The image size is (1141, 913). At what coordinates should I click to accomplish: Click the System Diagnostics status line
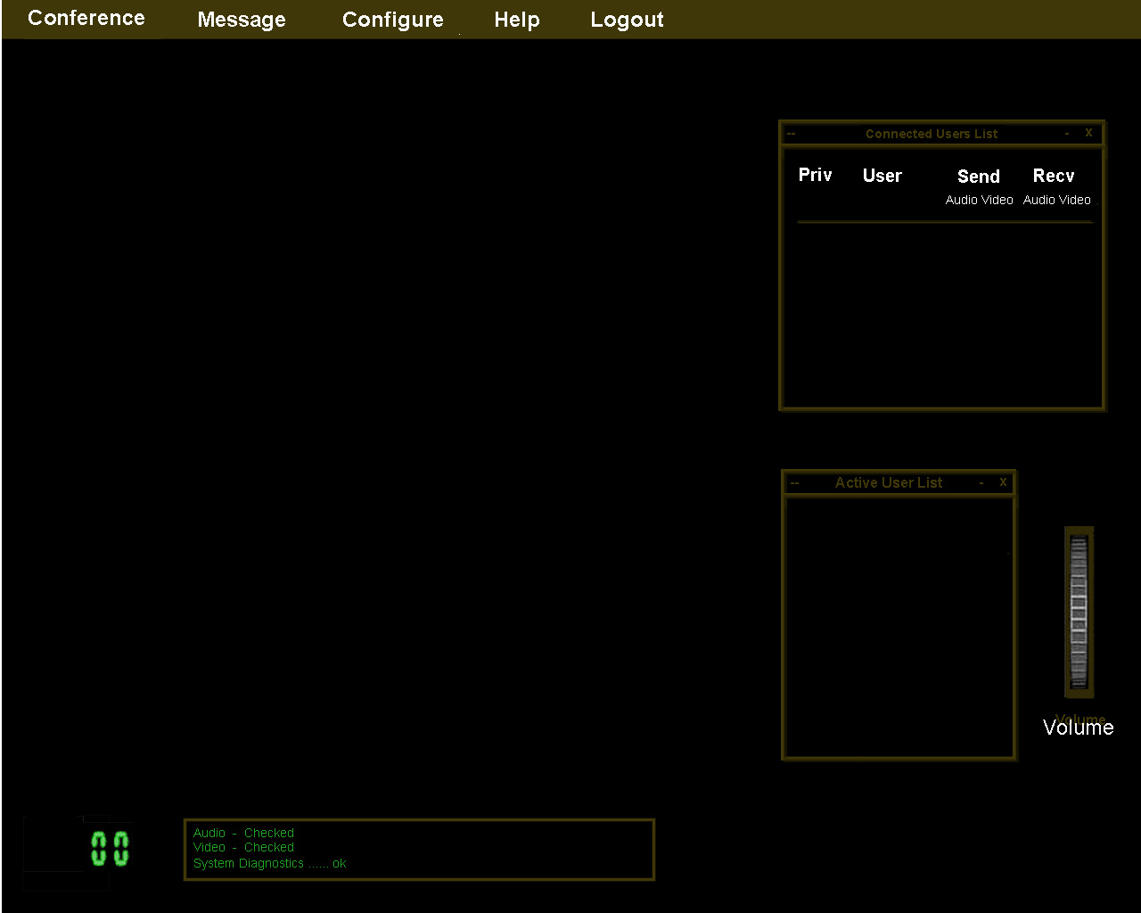pos(269,863)
